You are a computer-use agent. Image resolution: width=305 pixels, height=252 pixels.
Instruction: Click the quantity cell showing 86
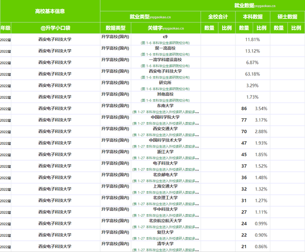coord(244,109)
